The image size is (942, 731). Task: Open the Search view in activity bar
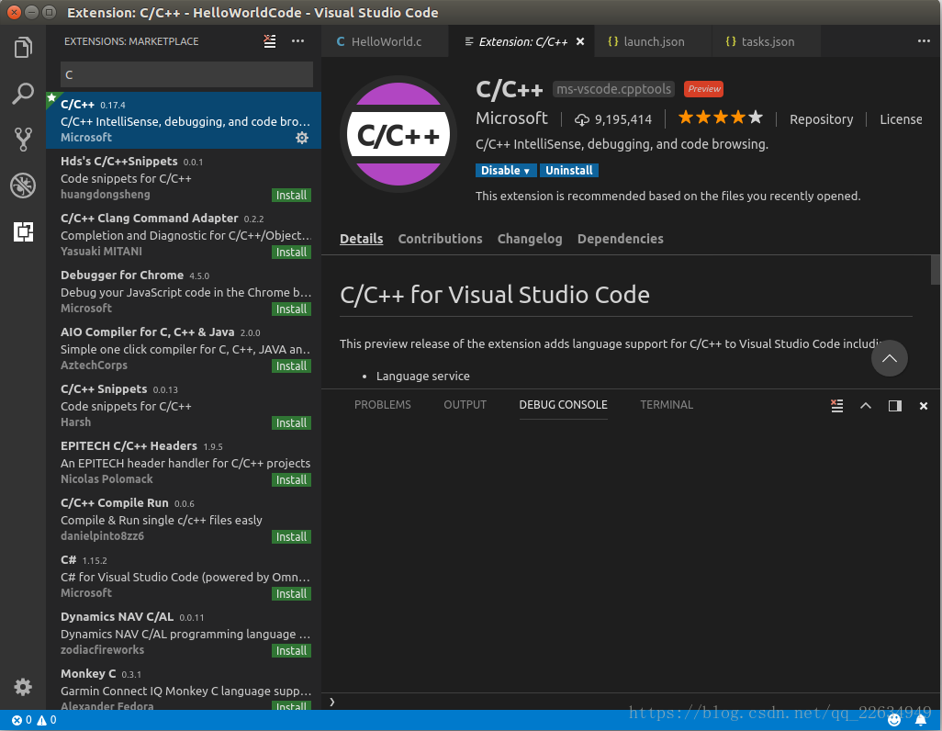[23, 93]
